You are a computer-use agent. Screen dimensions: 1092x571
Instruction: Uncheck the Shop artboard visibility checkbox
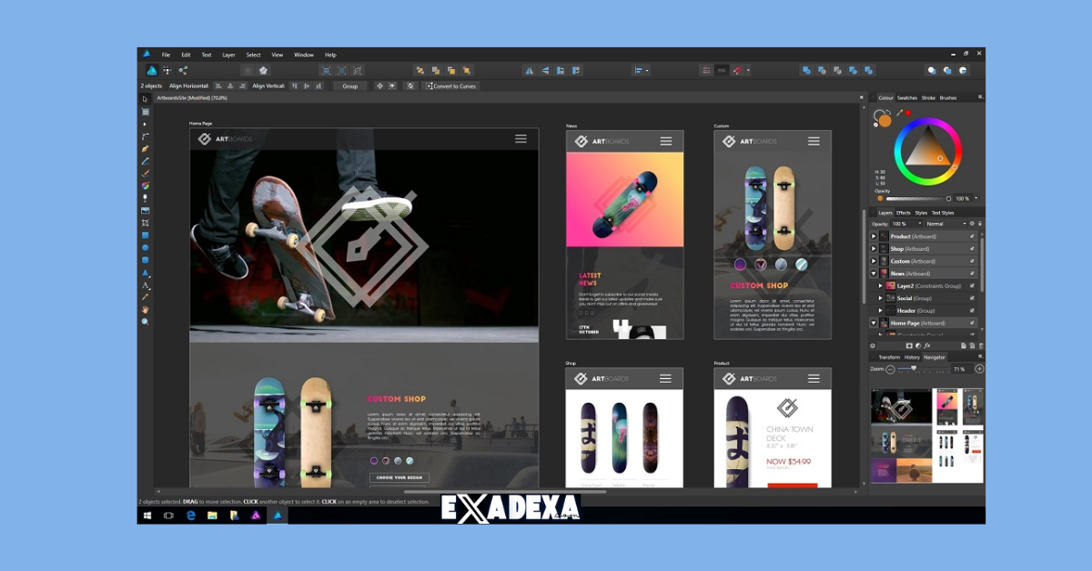coord(973,248)
